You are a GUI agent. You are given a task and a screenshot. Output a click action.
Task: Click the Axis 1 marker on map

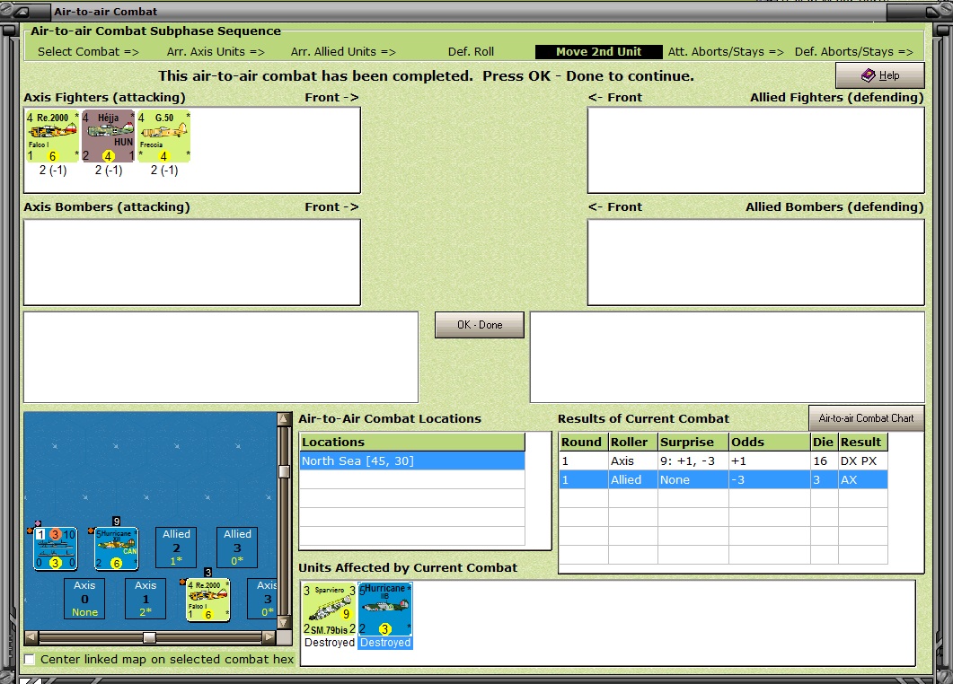click(146, 599)
